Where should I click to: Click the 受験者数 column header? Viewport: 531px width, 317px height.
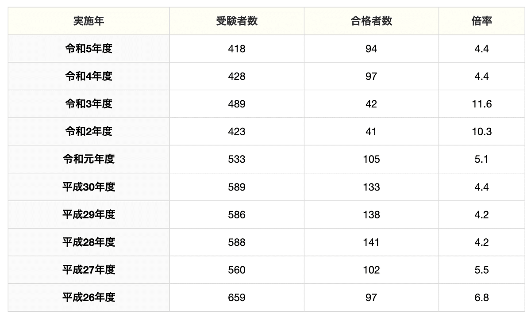pyautogui.click(x=236, y=21)
